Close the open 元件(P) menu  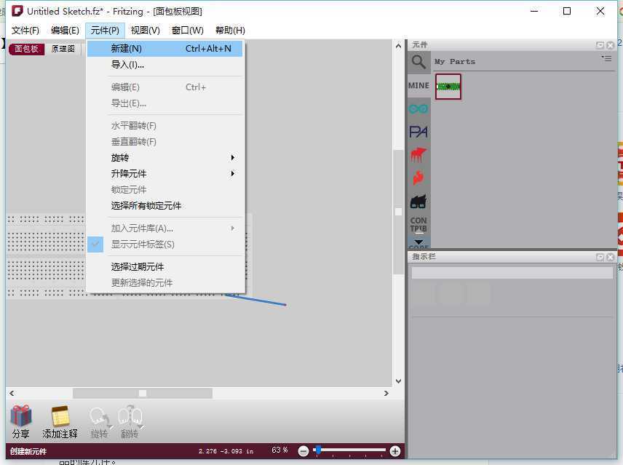tap(105, 31)
